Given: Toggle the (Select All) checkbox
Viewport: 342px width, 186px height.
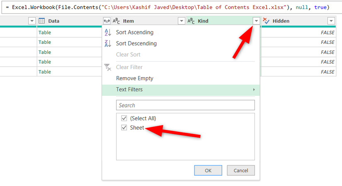Looking at the screenshot, I should (124, 118).
